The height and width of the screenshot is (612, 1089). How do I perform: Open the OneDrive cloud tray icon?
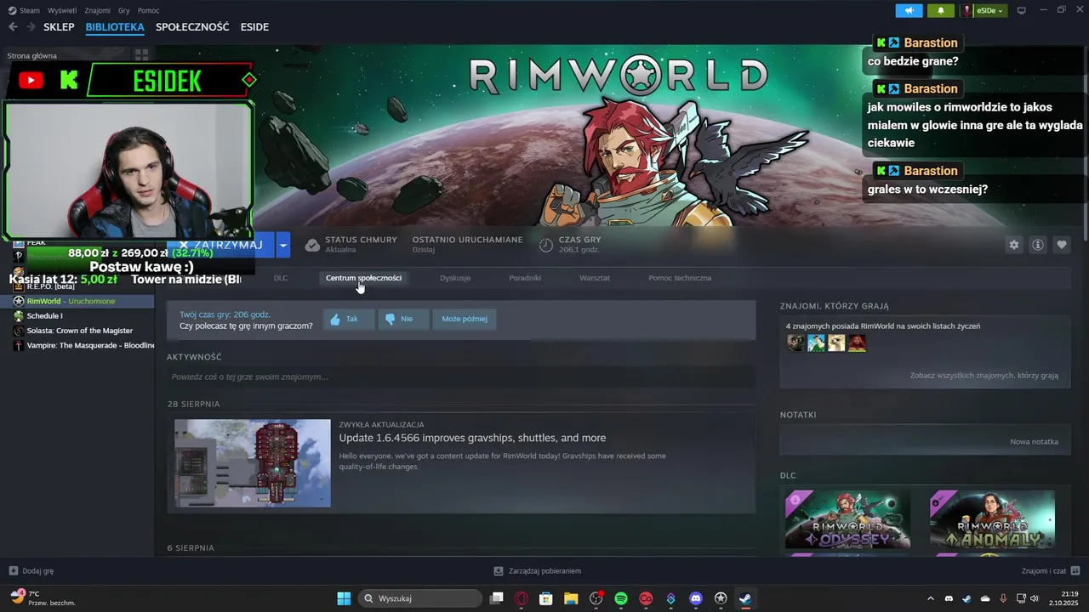(985, 598)
